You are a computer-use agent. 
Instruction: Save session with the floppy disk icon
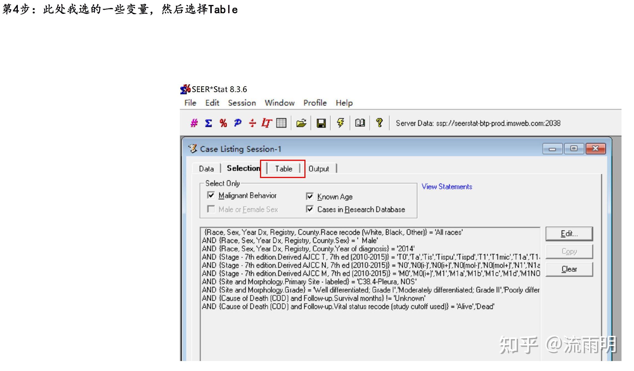[x=321, y=123]
